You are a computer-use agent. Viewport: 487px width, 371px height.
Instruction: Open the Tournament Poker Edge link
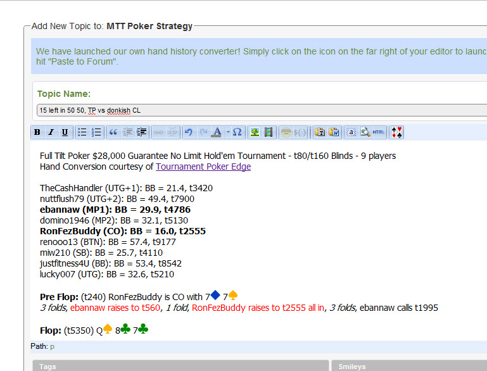(203, 167)
